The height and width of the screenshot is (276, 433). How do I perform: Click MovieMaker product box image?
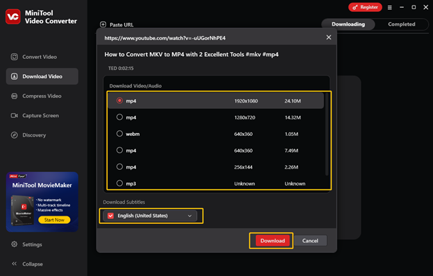22,211
